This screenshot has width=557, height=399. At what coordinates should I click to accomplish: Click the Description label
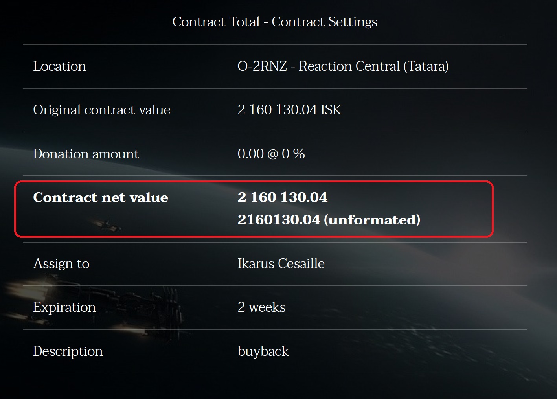[x=68, y=351]
